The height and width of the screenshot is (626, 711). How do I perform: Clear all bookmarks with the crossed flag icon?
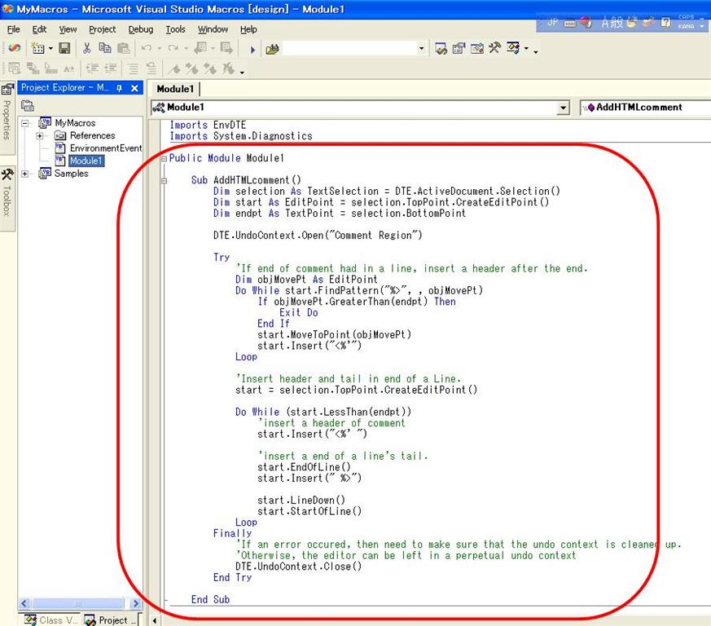228,68
